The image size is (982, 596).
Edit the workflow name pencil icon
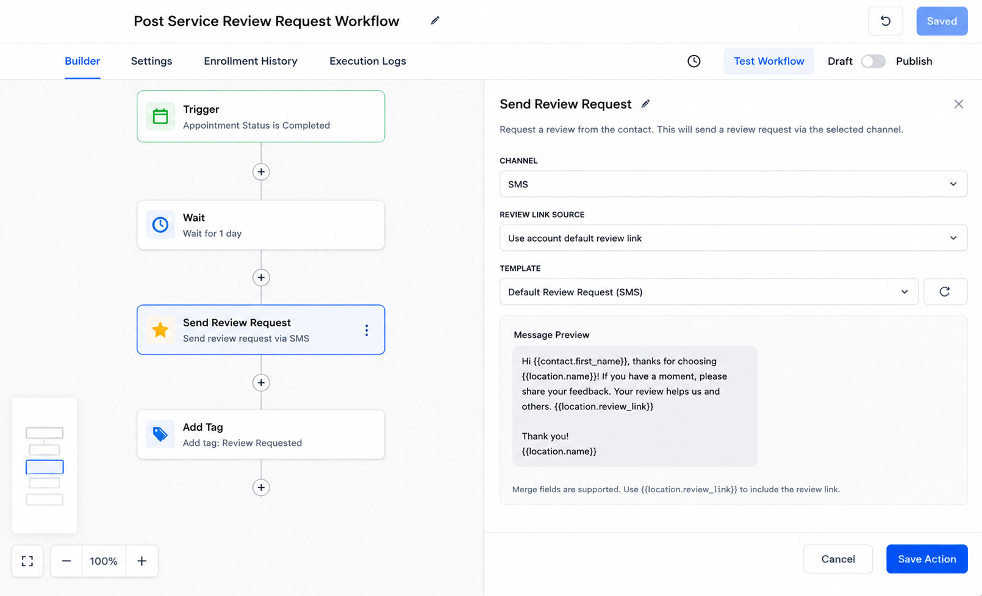[435, 21]
